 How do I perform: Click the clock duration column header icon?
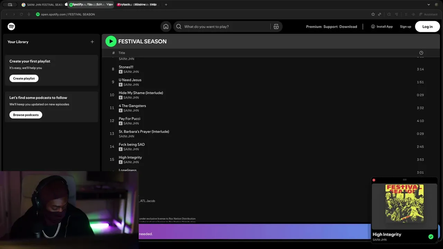click(x=421, y=53)
